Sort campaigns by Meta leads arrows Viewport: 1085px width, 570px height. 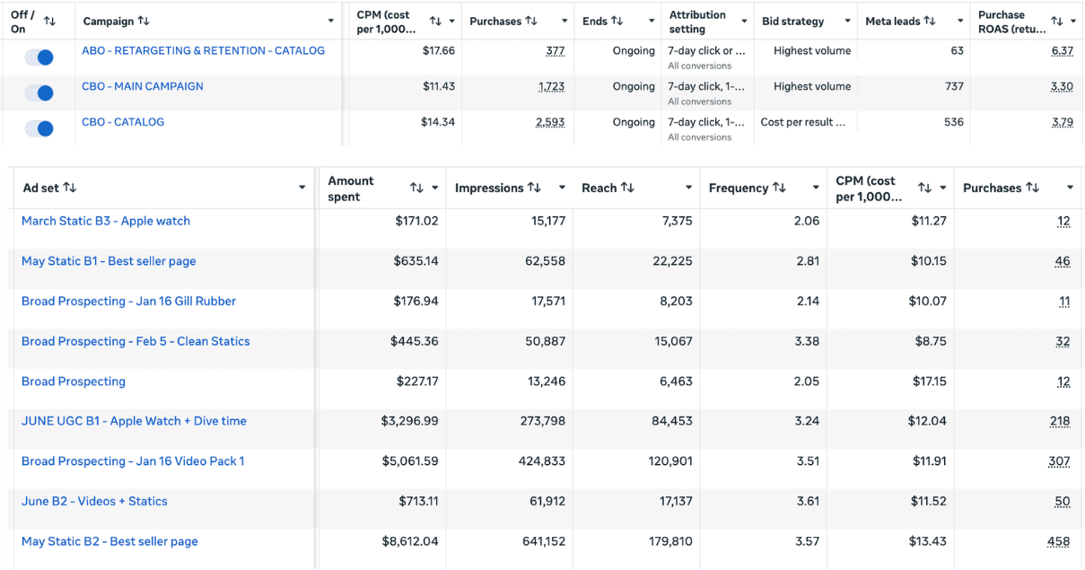click(x=930, y=21)
